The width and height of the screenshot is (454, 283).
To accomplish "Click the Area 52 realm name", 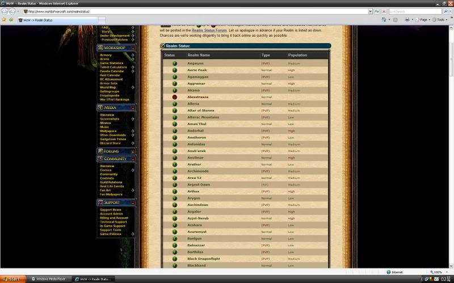I will (194, 178).
